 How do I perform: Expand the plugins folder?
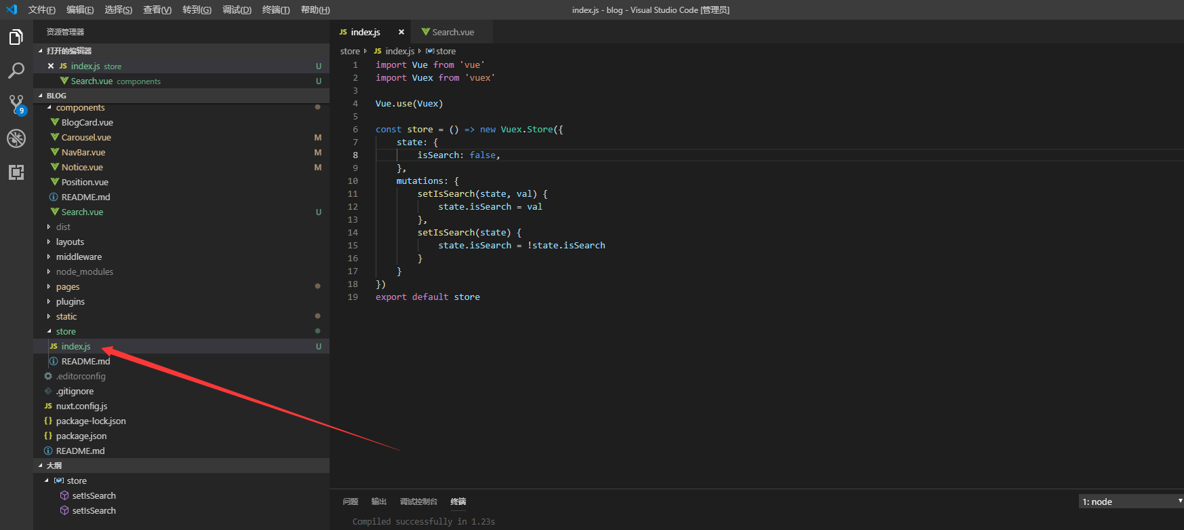49,301
